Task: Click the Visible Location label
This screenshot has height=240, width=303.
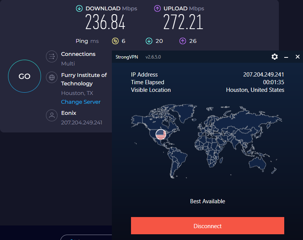Action: click(x=151, y=90)
